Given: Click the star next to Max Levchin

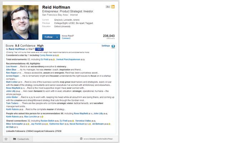Looking at the screenshot, I should tap(43, 117).
